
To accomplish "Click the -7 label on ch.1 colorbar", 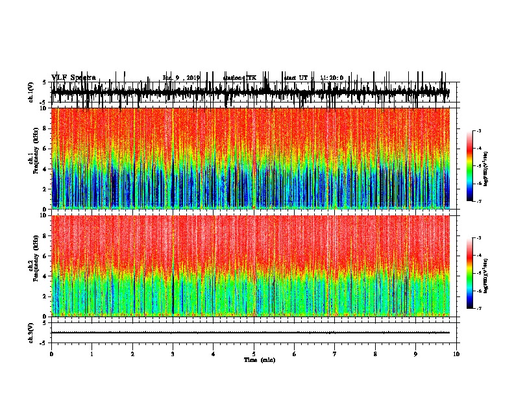I will click(478, 201).
